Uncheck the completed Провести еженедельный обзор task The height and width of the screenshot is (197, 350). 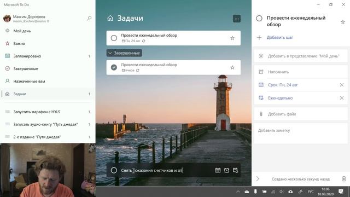(114, 67)
